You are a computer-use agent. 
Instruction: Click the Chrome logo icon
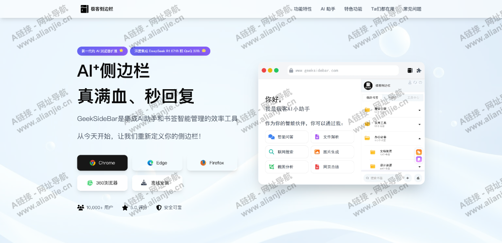pyautogui.click(x=92, y=163)
